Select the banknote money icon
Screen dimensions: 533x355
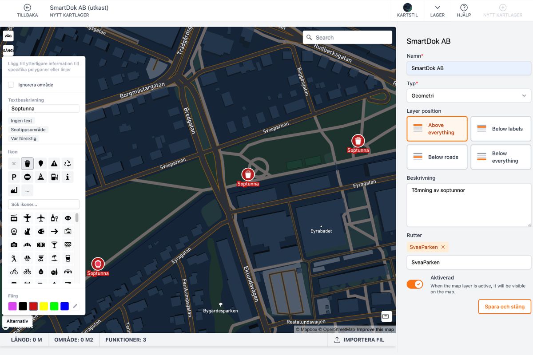(x=41, y=245)
